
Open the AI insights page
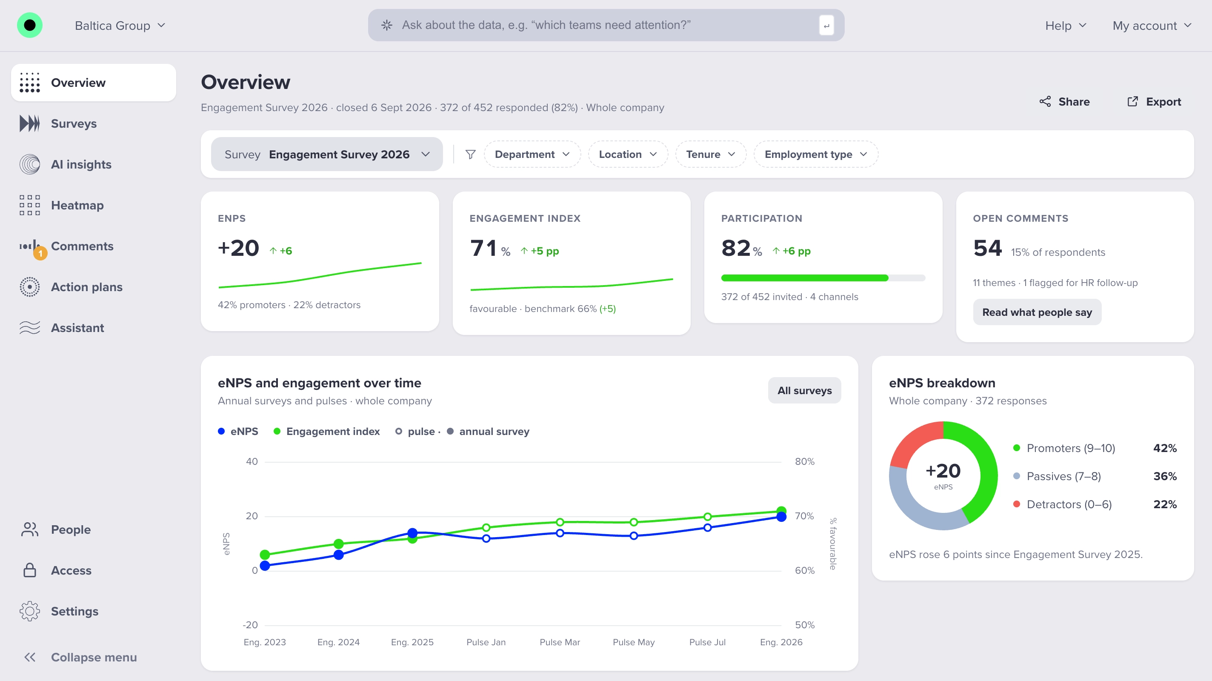(94, 164)
